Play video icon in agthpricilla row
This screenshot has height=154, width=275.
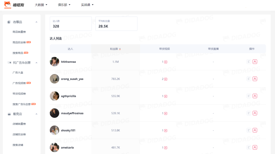(x=166, y=96)
